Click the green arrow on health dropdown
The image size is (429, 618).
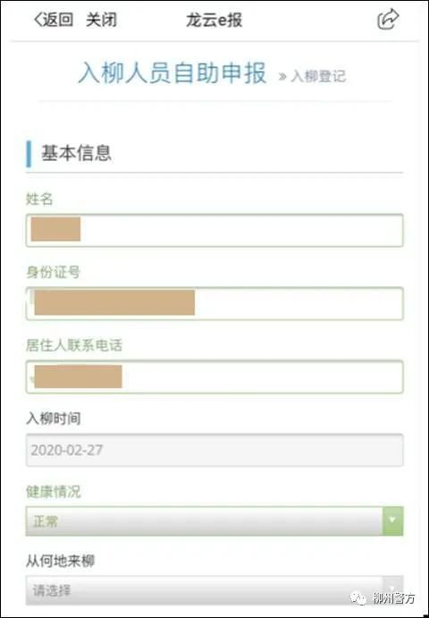tap(392, 521)
